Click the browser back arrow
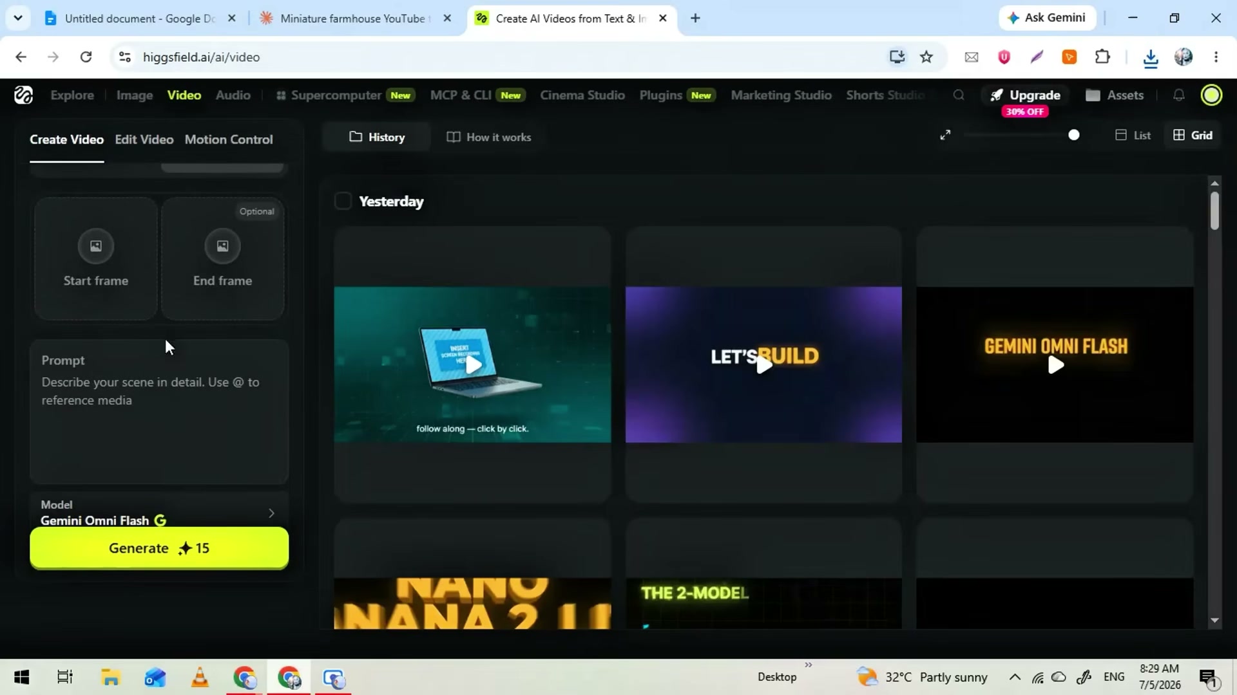1237x695 pixels. pyautogui.click(x=21, y=57)
